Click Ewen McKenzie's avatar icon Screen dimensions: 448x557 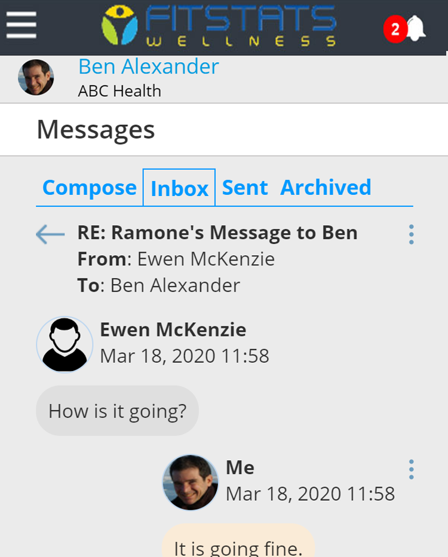point(65,345)
